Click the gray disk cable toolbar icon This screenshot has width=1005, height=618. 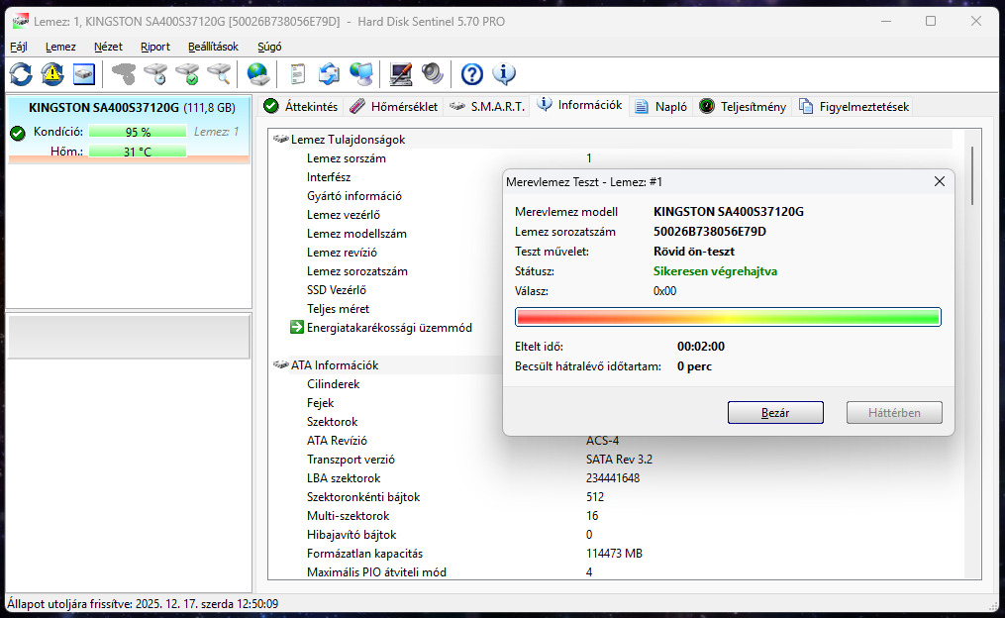[x=124, y=74]
